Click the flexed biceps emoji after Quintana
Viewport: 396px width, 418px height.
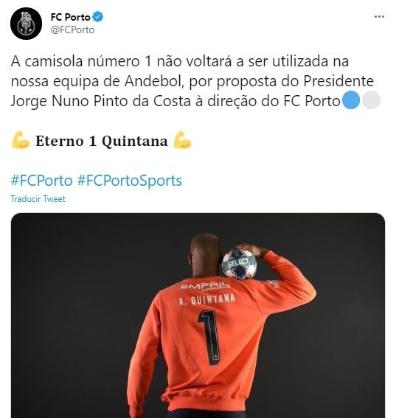coord(182,140)
